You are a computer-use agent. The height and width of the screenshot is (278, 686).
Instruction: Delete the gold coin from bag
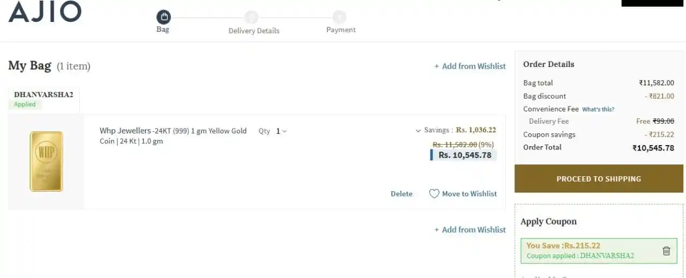[x=401, y=194]
